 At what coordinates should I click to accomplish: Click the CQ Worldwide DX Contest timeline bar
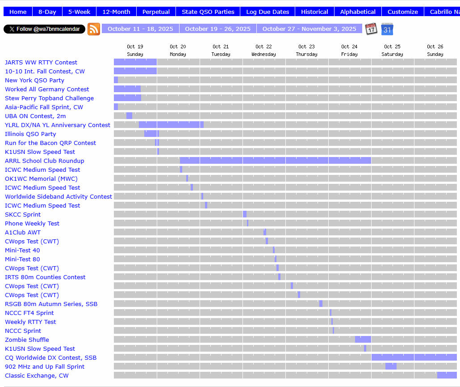[414, 357]
